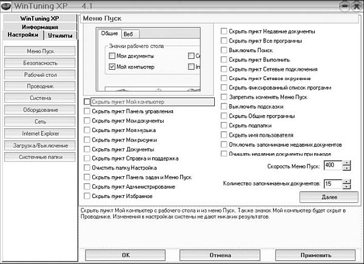
Task: Toggle Очищать недавние документы при выходе
Action: coord(224,154)
